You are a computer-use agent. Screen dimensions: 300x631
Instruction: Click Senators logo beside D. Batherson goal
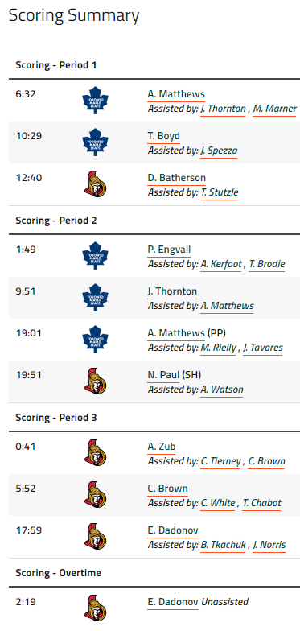pos(95,184)
